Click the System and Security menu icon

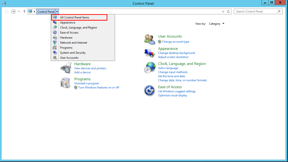(55, 53)
